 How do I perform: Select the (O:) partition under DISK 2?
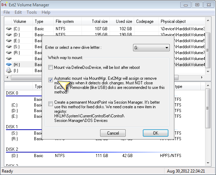[x=15, y=156]
